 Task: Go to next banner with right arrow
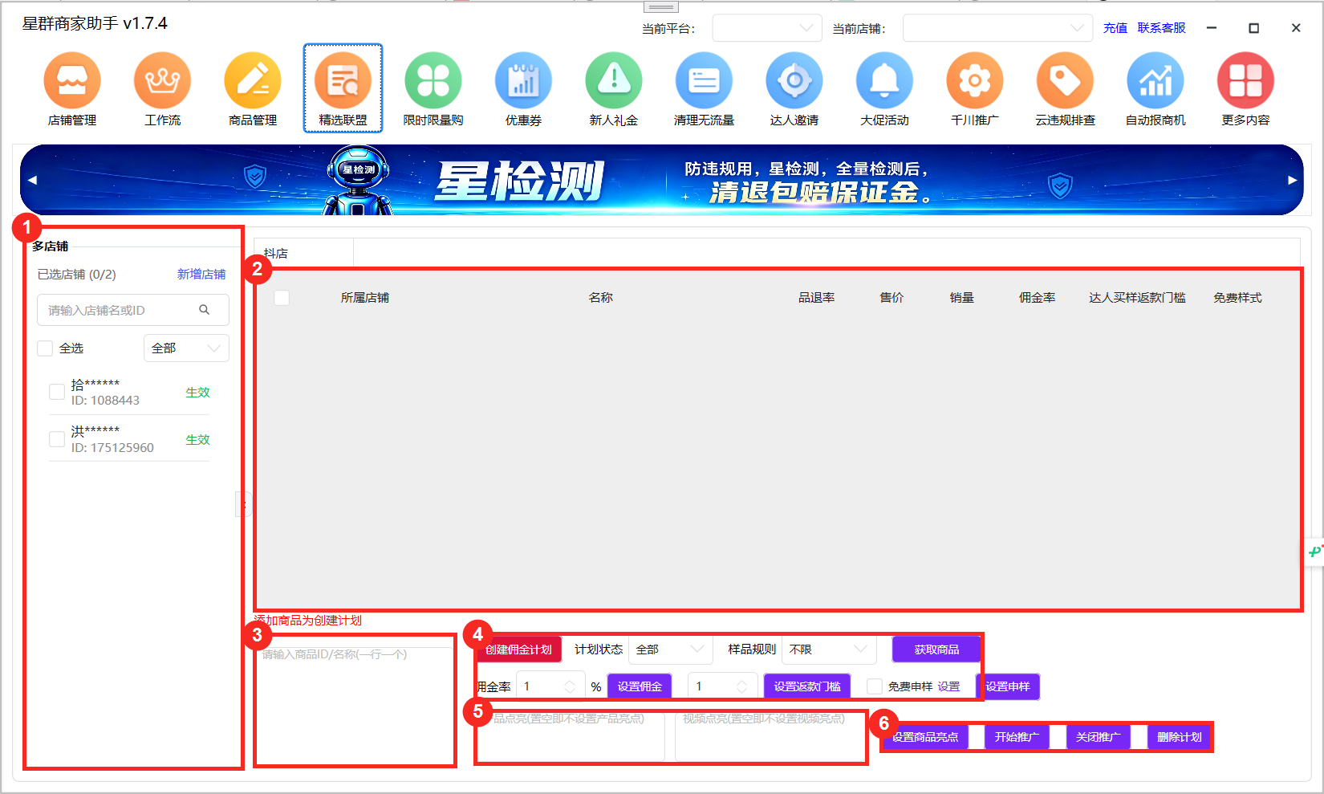click(x=1293, y=180)
